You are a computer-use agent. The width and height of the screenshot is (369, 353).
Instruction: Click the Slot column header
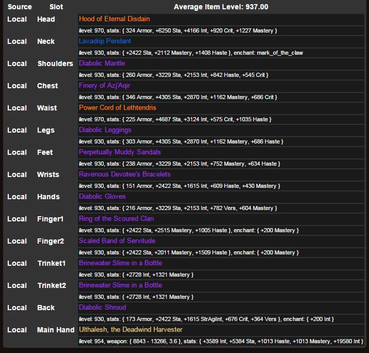pyautogui.click(x=56, y=7)
